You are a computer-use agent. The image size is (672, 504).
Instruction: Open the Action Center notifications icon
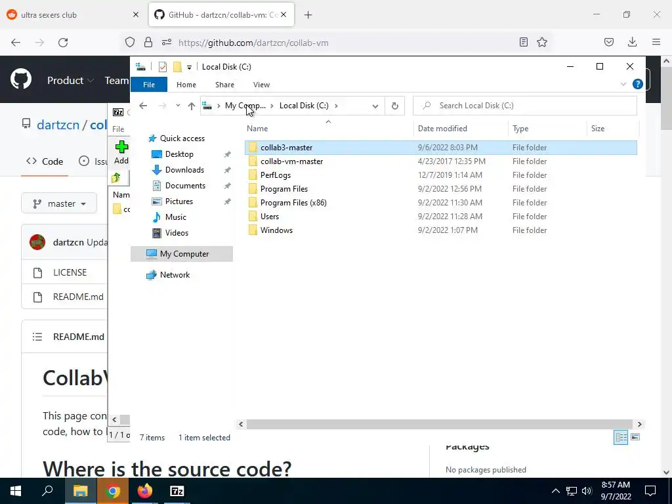tap(650, 491)
